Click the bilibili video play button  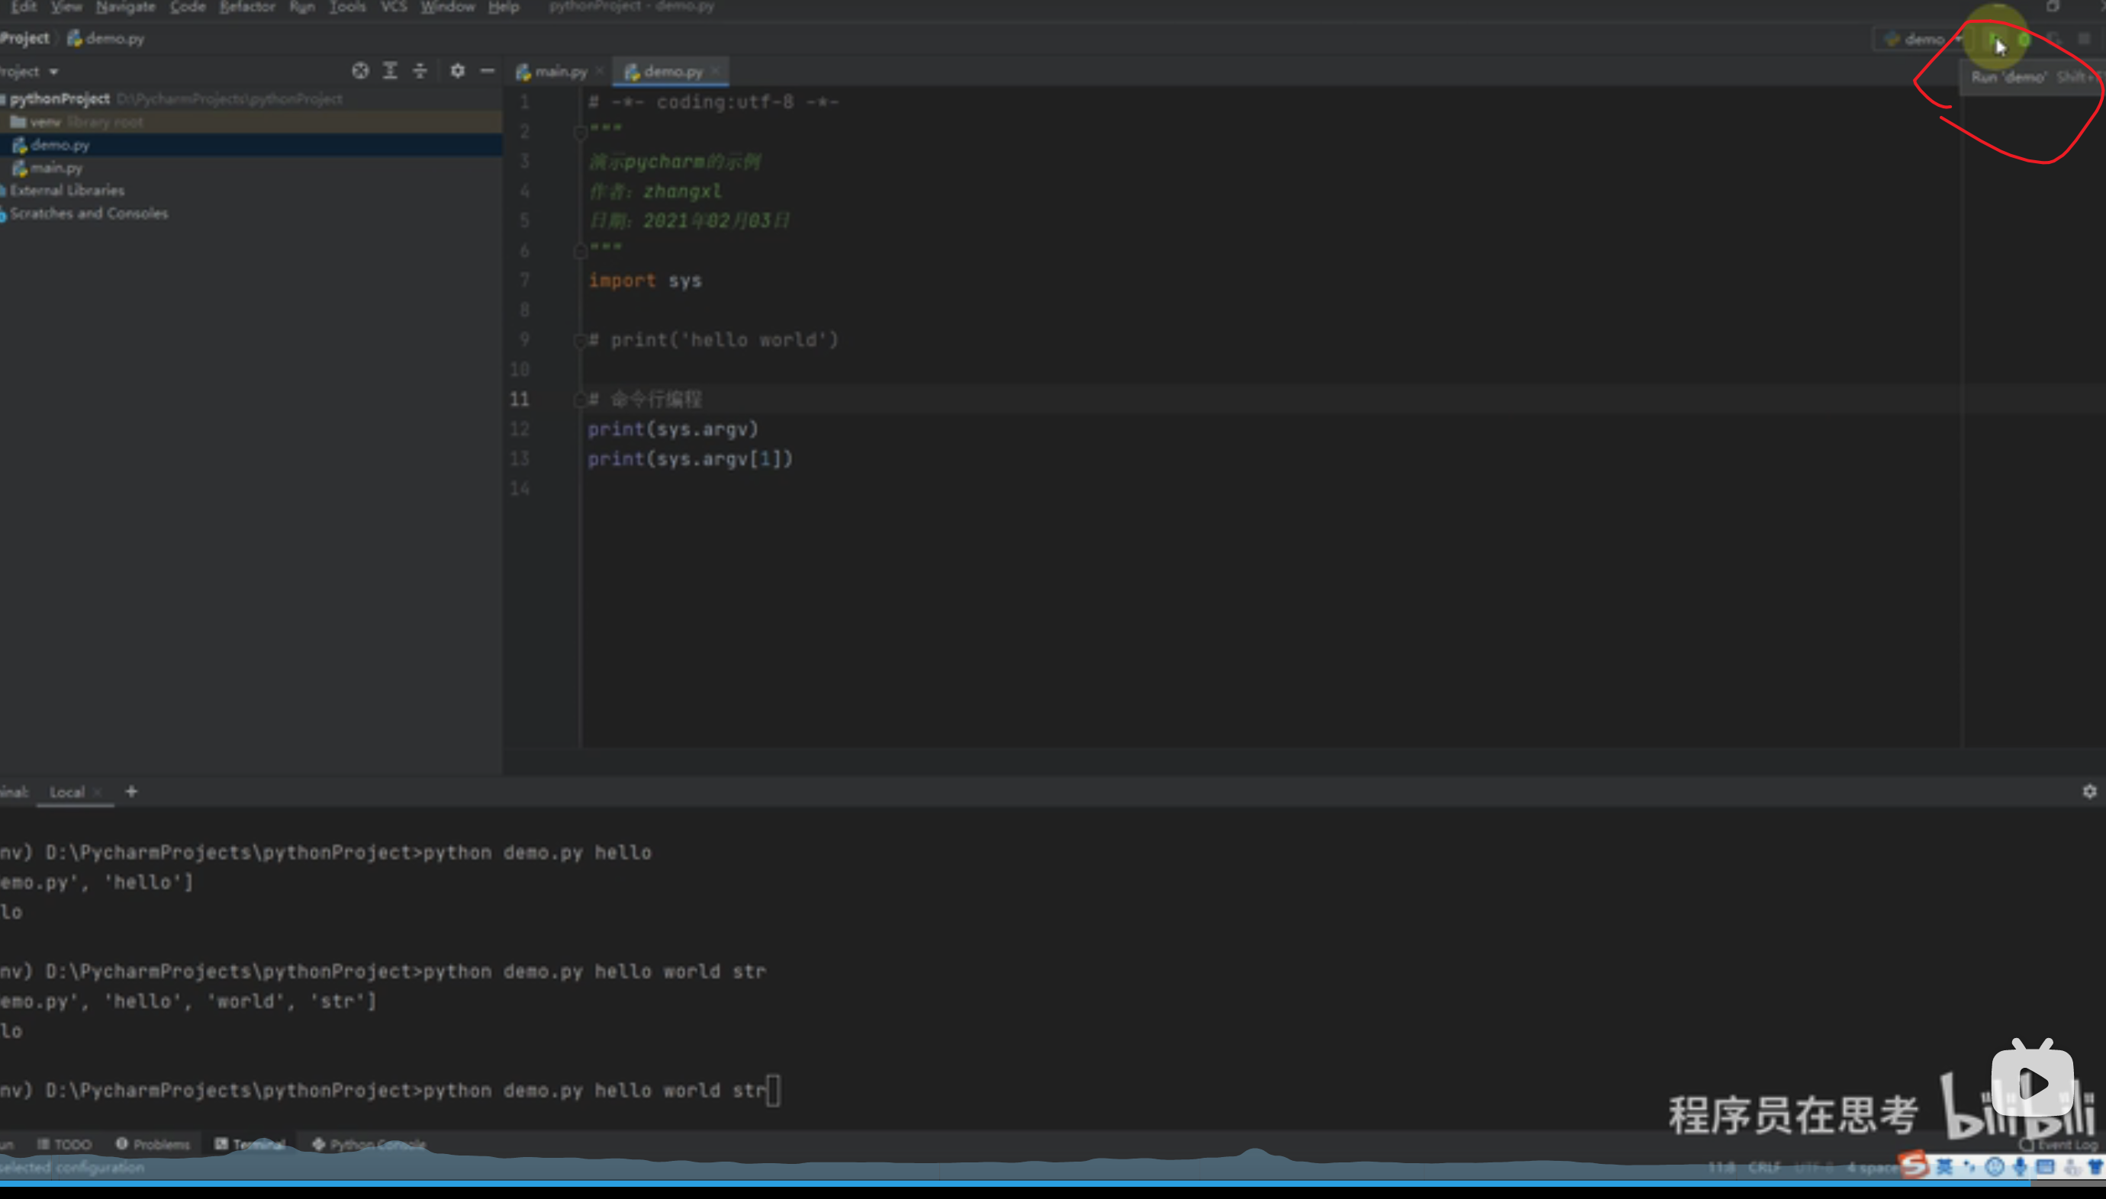pos(2031,1082)
